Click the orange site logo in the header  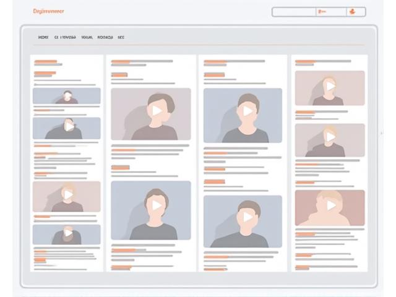click(48, 11)
